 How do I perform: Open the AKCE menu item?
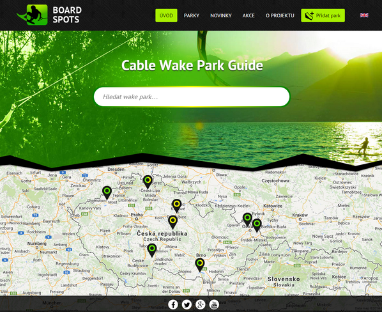(248, 15)
